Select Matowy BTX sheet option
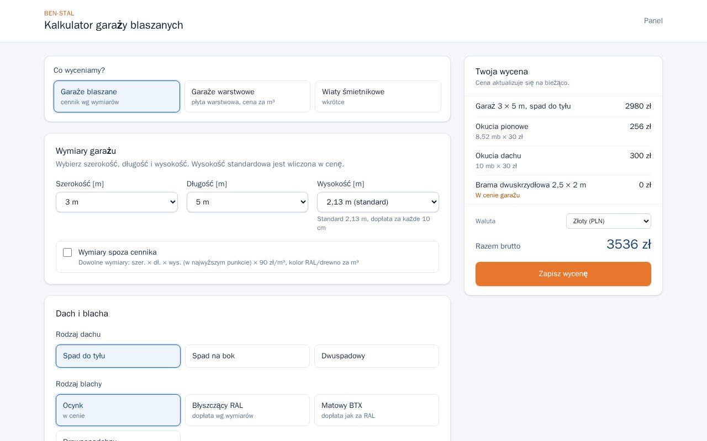707x441 pixels. click(x=377, y=410)
